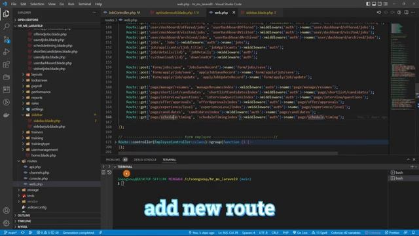Open the Search view in activity bar
Image resolution: width=419 pixels, height=236 pixels.
6,26
